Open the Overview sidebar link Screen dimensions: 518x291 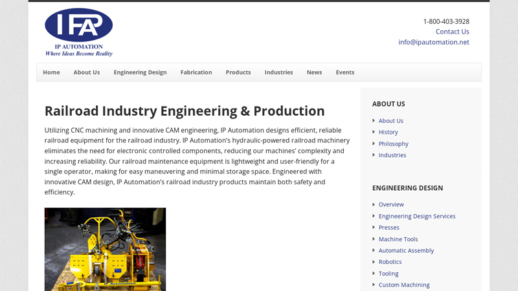tap(391, 204)
